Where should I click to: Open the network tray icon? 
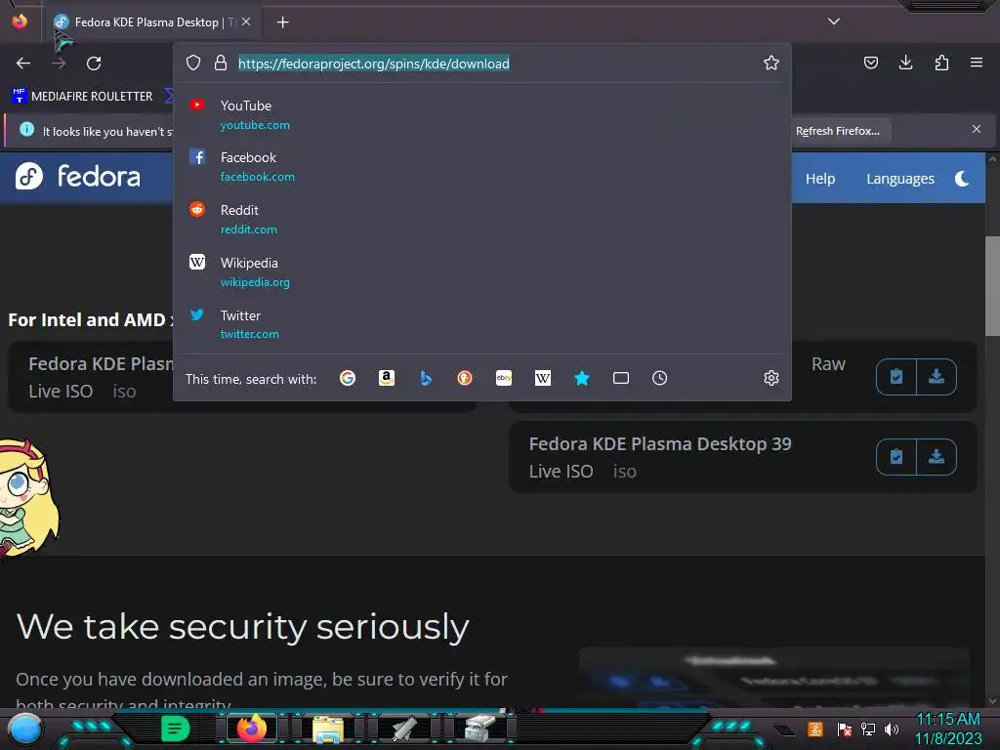coord(868,729)
